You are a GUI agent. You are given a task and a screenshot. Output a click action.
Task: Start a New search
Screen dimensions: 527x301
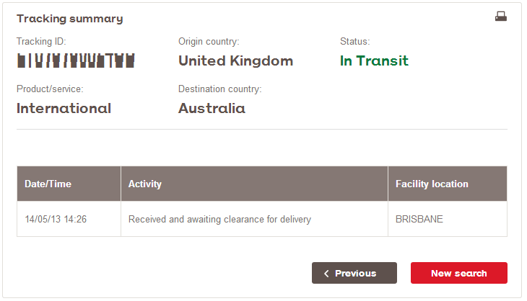pyautogui.click(x=458, y=273)
